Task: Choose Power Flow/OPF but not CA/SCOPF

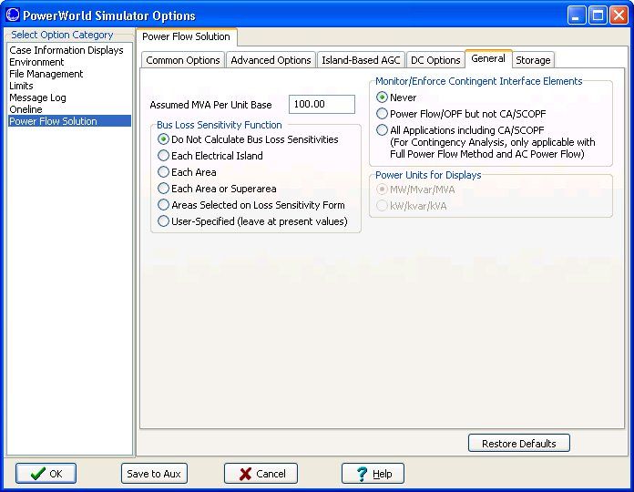Action: 461,114
